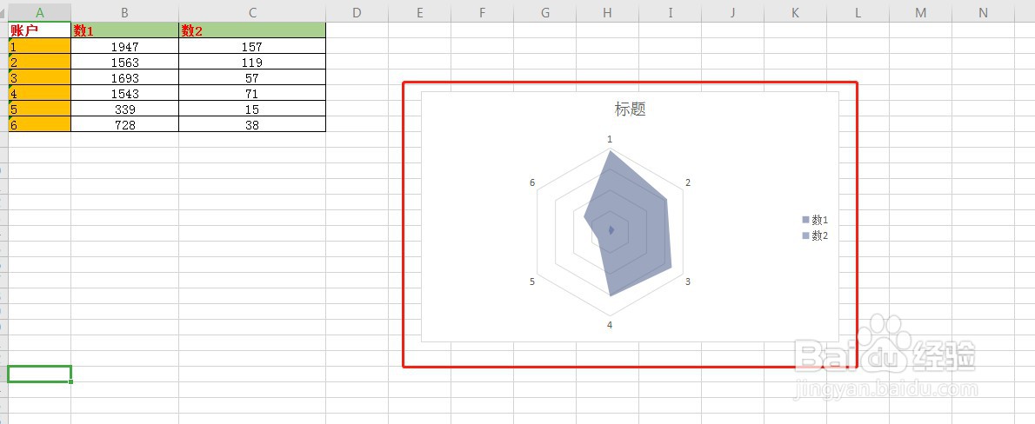
Task: Click radar axis label 3
Action: (687, 282)
